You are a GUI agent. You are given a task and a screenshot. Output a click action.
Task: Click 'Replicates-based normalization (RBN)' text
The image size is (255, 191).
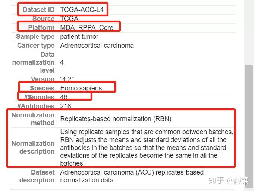click(116, 119)
